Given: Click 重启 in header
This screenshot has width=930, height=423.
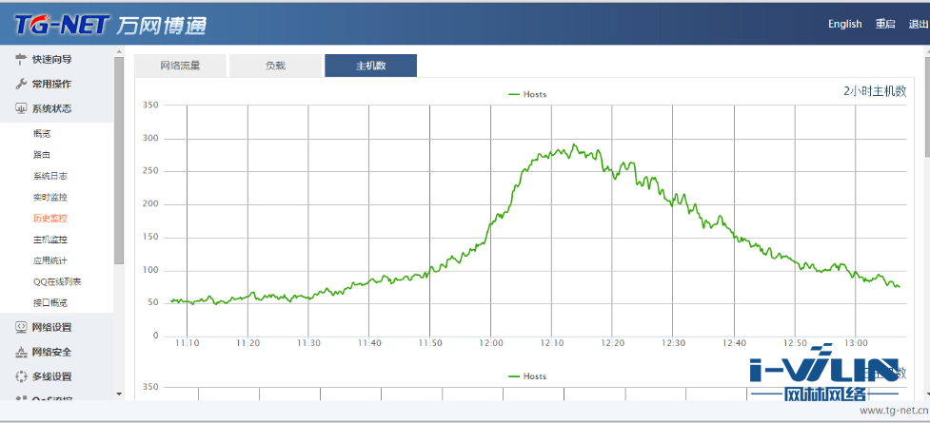Looking at the screenshot, I should point(885,25).
